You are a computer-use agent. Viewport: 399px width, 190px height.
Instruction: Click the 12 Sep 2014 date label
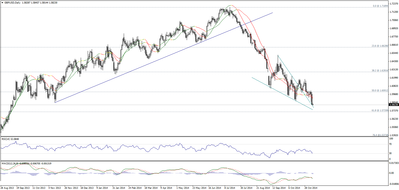click(279, 188)
